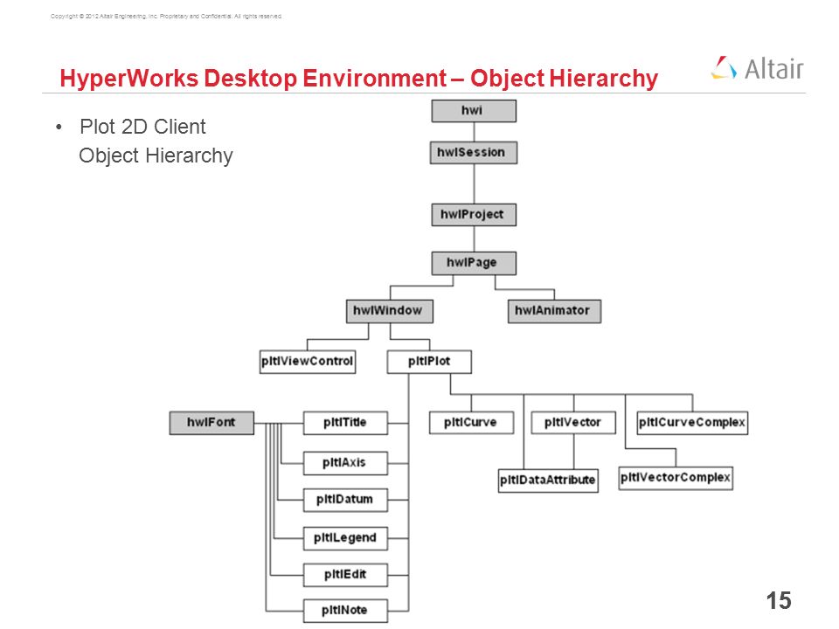This screenshot has height=629, width=839.
Task: Click the pltIVectorComplex box
Action: 676,478
